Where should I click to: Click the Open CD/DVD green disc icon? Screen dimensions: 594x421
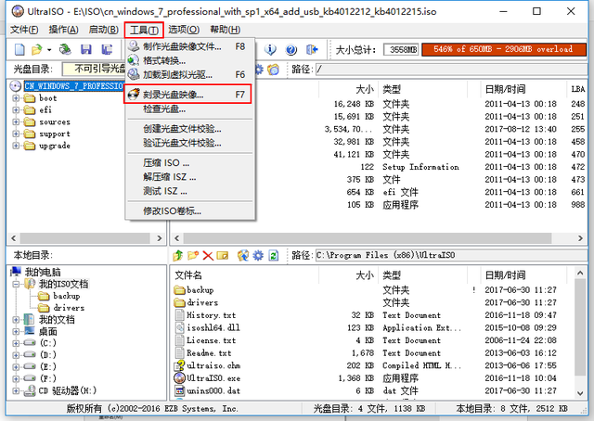[x=65, y=49]
